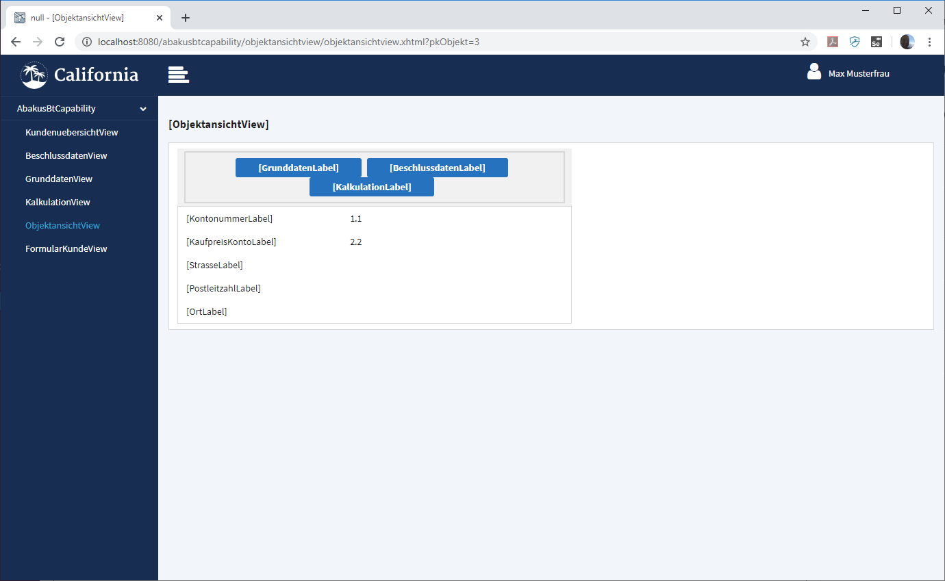Open a new browser tab

click(x=186, y=18)
